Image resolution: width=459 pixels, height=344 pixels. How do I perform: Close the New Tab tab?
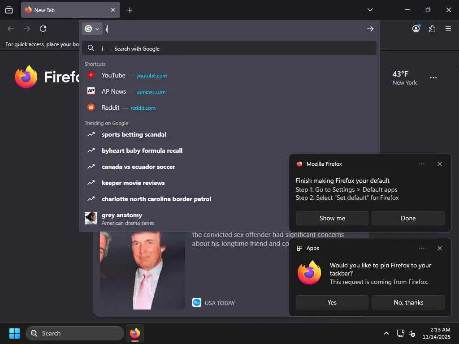[113, 10]
